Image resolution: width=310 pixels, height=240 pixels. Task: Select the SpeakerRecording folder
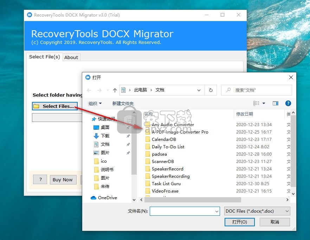pos(170,176)
